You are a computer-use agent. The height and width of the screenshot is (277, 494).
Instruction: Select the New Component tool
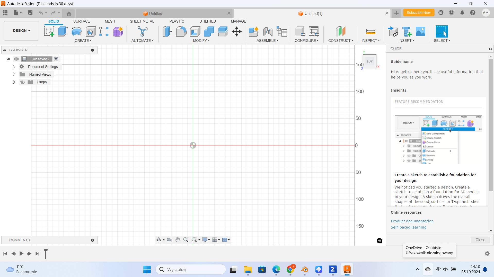point(254,32)
